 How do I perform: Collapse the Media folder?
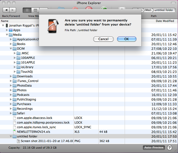tap(7, 35)
